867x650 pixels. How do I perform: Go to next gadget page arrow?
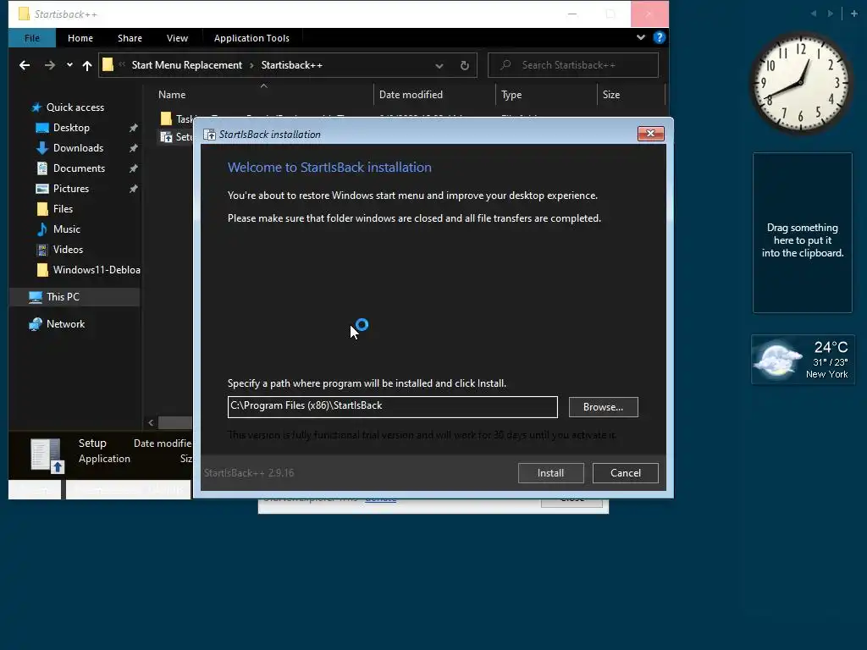click(x=830, y=14)
